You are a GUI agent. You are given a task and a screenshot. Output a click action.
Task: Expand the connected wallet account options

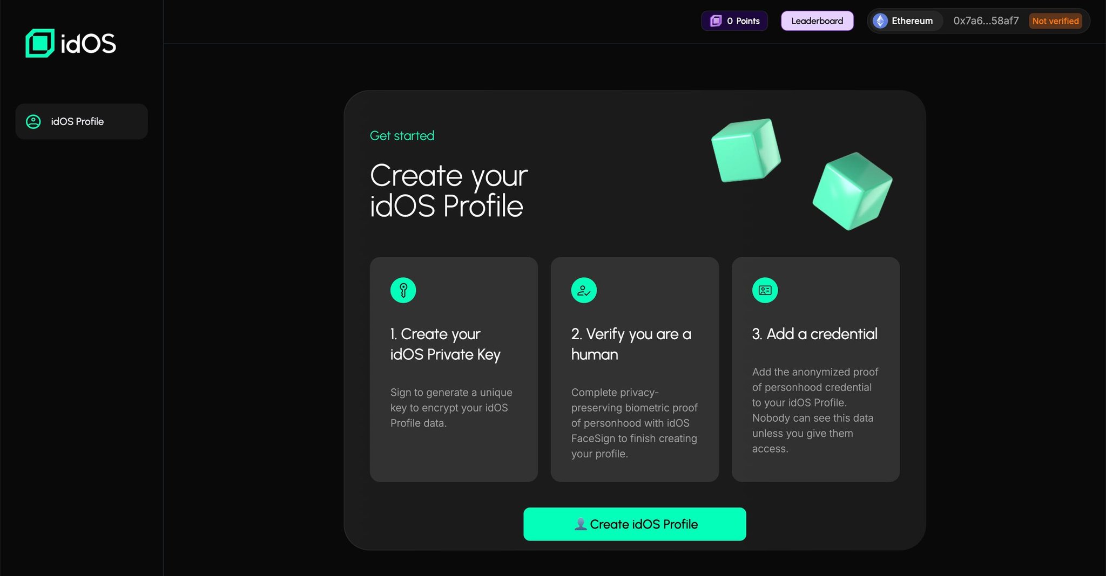tap(985, 21)
